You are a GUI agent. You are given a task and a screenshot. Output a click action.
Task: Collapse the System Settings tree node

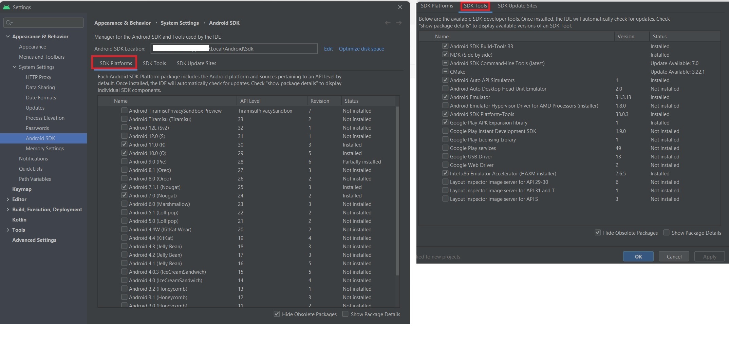click(15, 67)
